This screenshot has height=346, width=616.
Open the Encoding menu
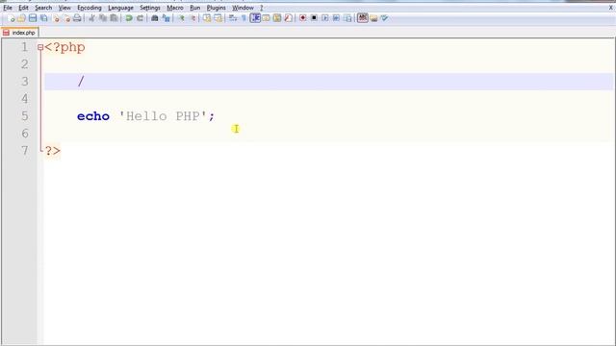pyautogui.click(x=90, y=8)
